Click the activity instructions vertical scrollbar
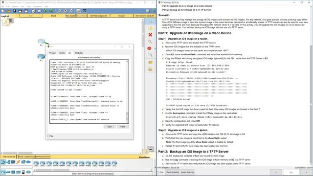The image size is (313, 176). coord(312,86)
